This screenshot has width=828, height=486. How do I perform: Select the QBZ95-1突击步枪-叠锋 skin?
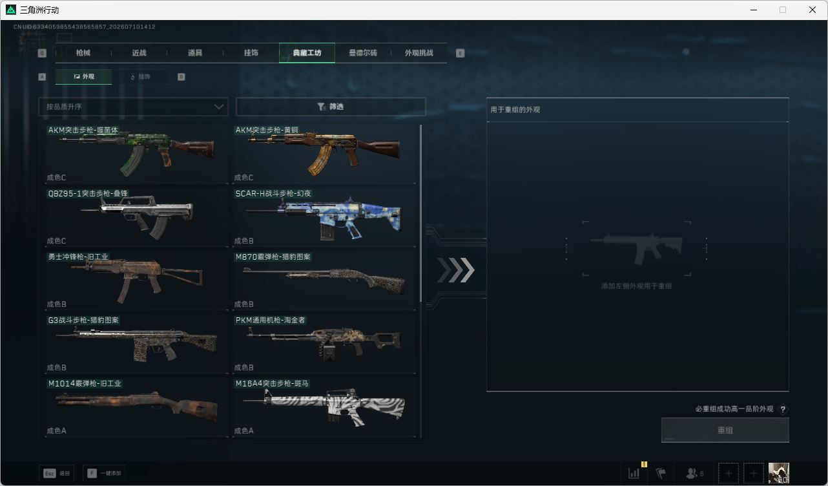[136, 217]
